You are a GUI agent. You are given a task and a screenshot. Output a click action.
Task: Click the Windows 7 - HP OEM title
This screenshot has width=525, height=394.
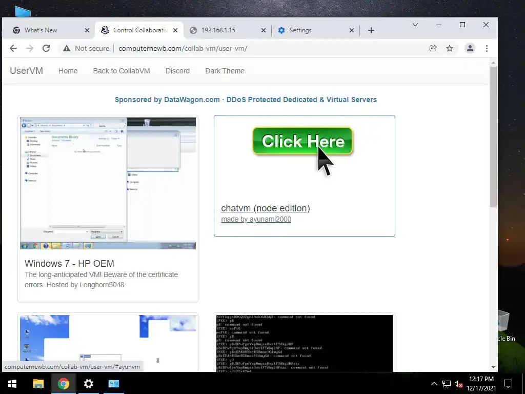69,263
